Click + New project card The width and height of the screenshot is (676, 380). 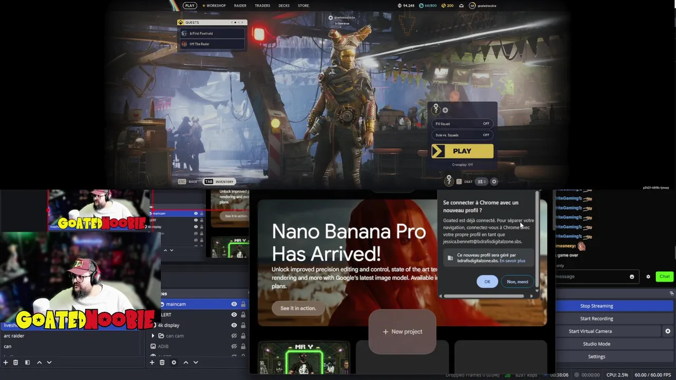point(402,332)
